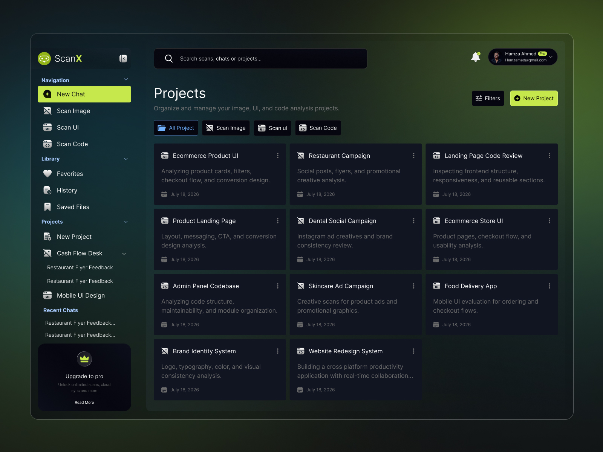Open first recent chat Restaurant Flyer Feedback...
Screen dimensions: 603x452
click(x=80, y=323)
